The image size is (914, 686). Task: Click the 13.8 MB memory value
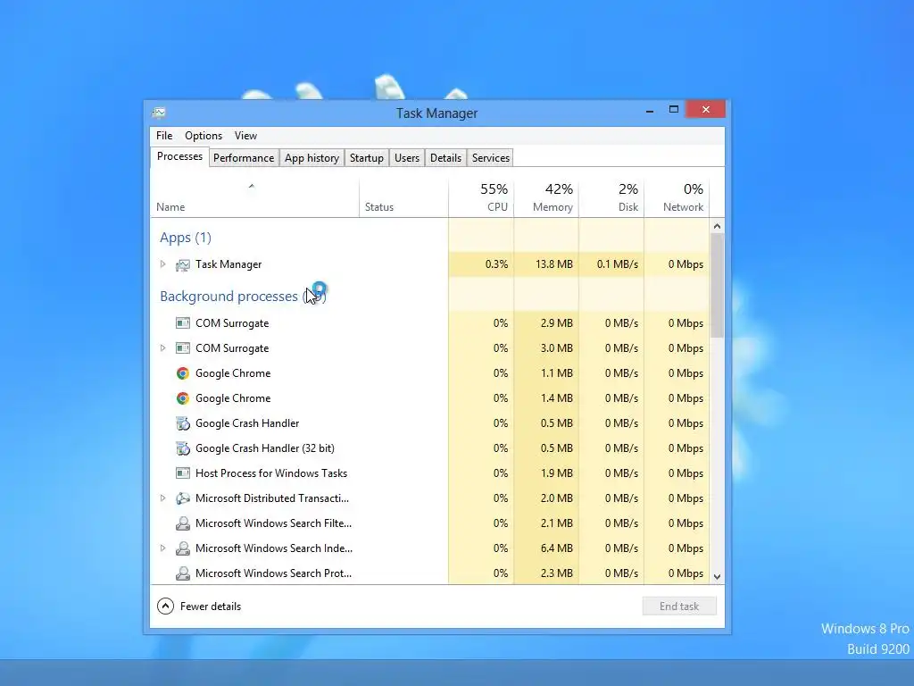tap(554, 264)
